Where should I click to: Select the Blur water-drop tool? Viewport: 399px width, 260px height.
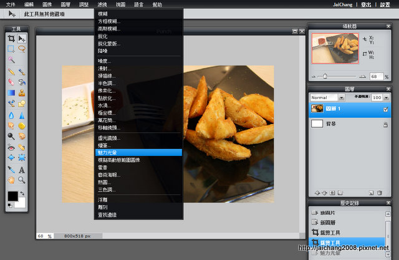(x=11, y=115)
